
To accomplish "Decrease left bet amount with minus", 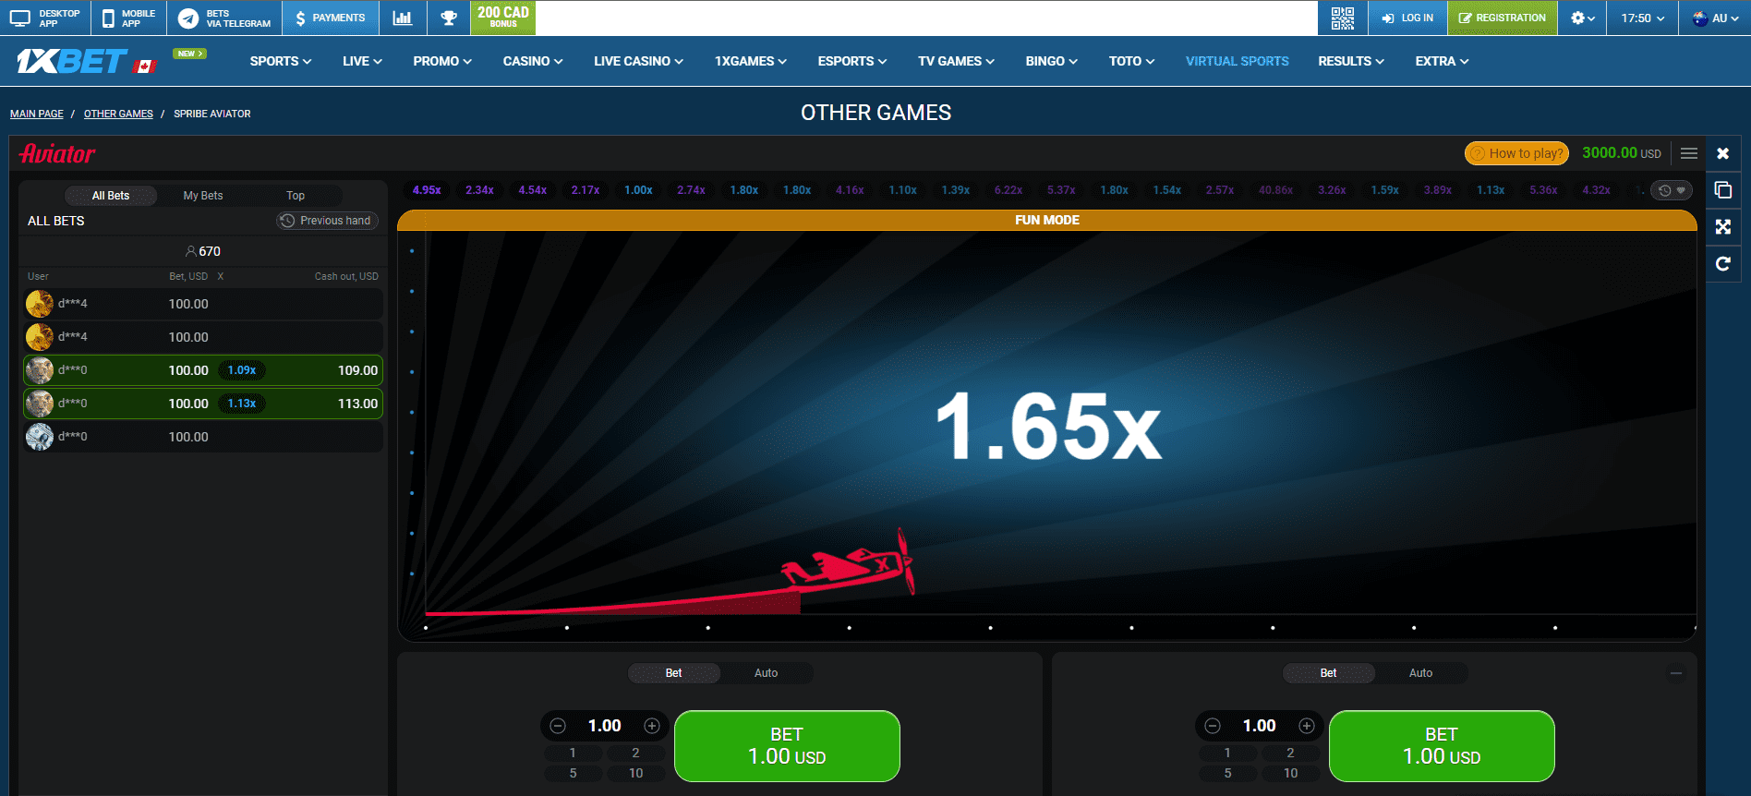I will 558,726.
